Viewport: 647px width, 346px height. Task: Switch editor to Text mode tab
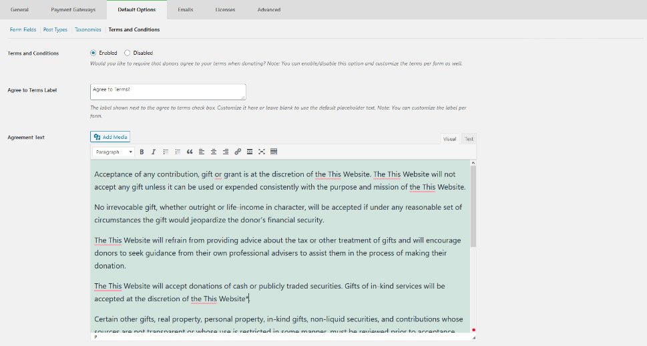(469, 139)
